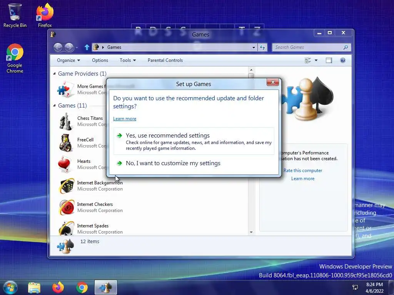Viewport: 394px width, 295px height.
Task: Click Options in the toolbar
Action: pos(100,60)
